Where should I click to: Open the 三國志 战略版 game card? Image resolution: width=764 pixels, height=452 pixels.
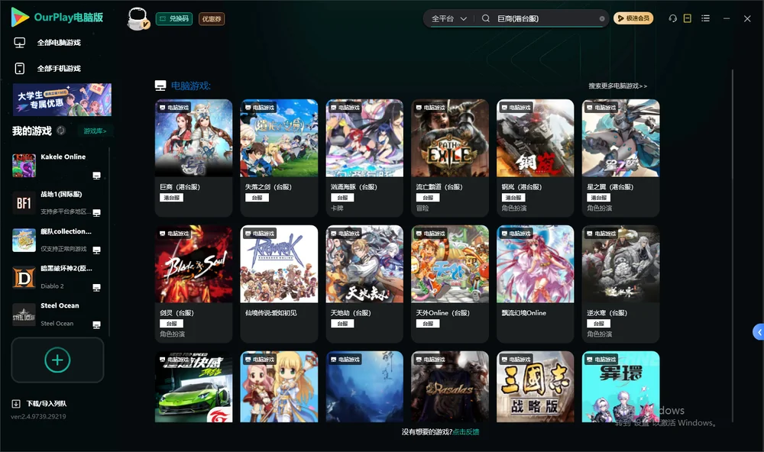[x=536, y=387]
